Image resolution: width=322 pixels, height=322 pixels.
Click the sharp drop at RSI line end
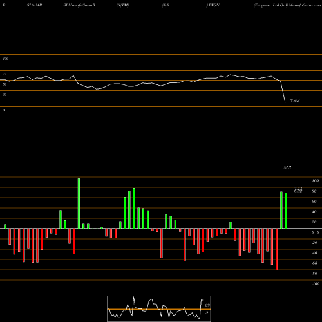coord(283,91)
